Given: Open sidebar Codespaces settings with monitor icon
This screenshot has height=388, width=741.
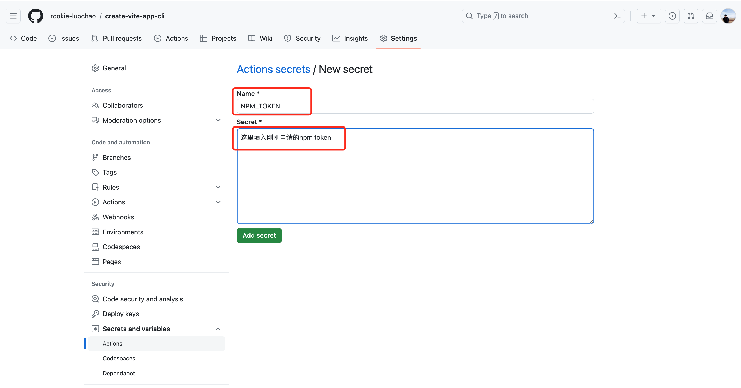Looking at the screenshot, I should click(157, 247).
